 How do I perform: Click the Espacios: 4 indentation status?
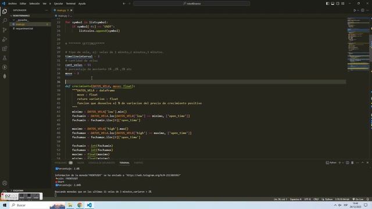[296, 199]
